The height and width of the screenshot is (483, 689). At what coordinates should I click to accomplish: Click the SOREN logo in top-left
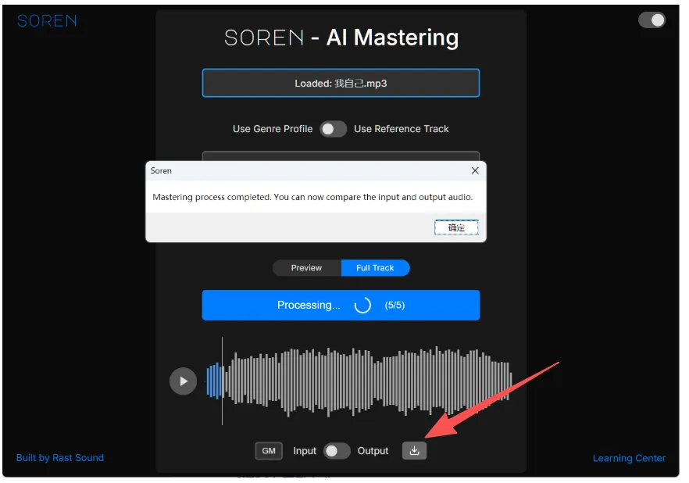(47, 20)
